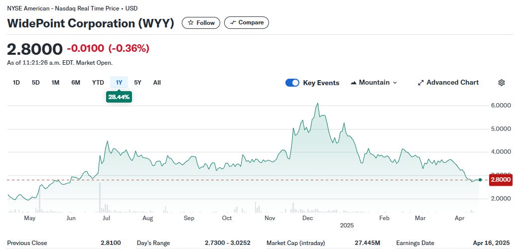This screenshot has width=517, height=249.
Task: Click the large 2.8000 current price
Action: [35, 49]
